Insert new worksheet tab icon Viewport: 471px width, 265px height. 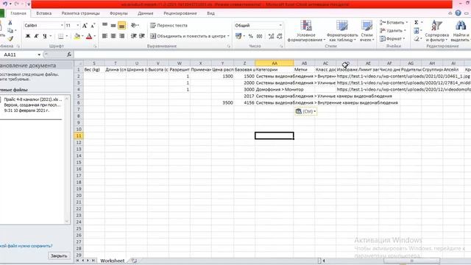(134, 261)
